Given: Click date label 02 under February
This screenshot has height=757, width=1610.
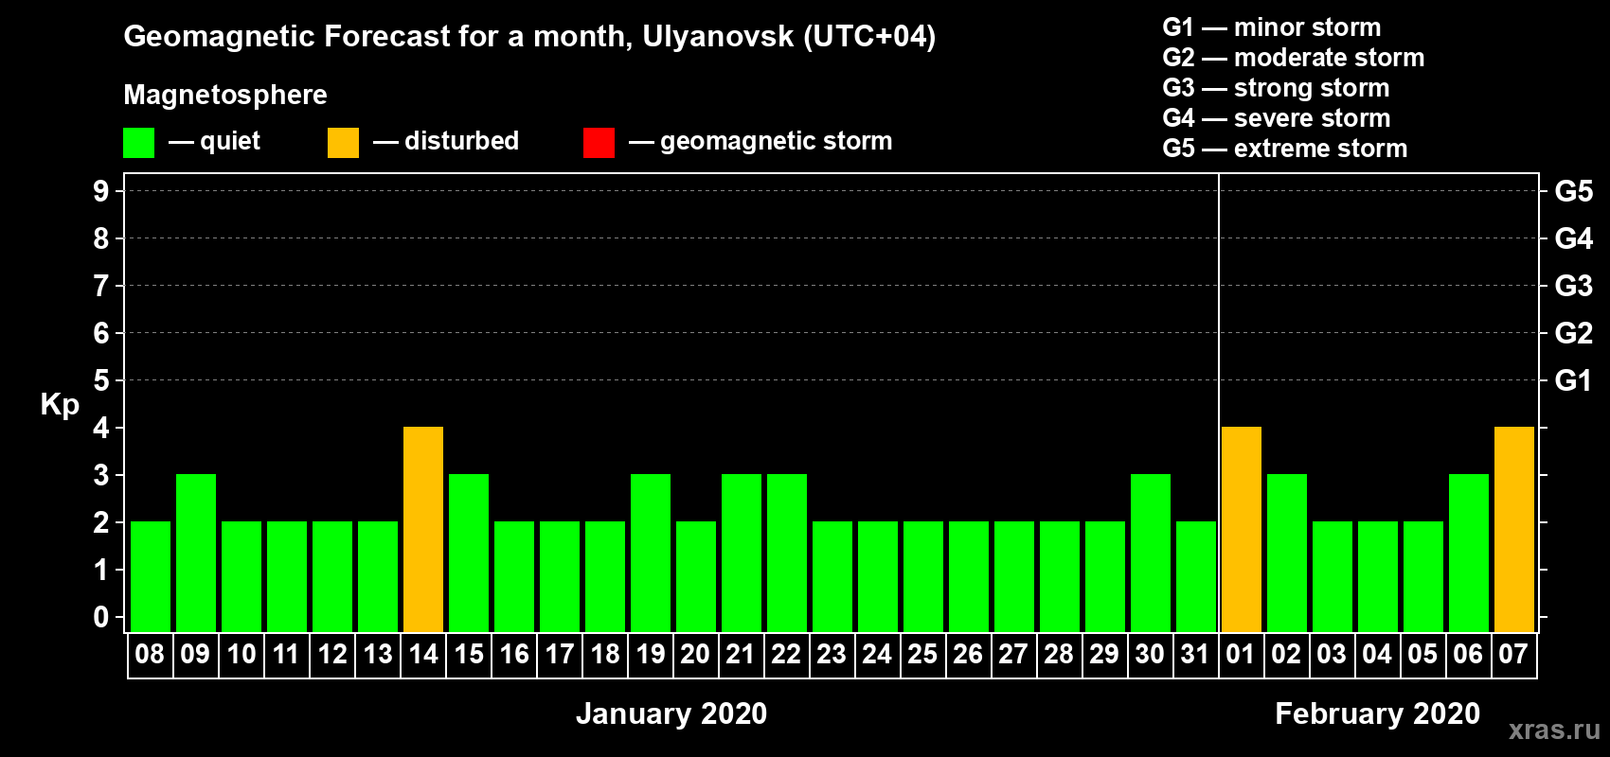Looking at the screenshot, I should pyautogui.click(x=1286, y=654).
